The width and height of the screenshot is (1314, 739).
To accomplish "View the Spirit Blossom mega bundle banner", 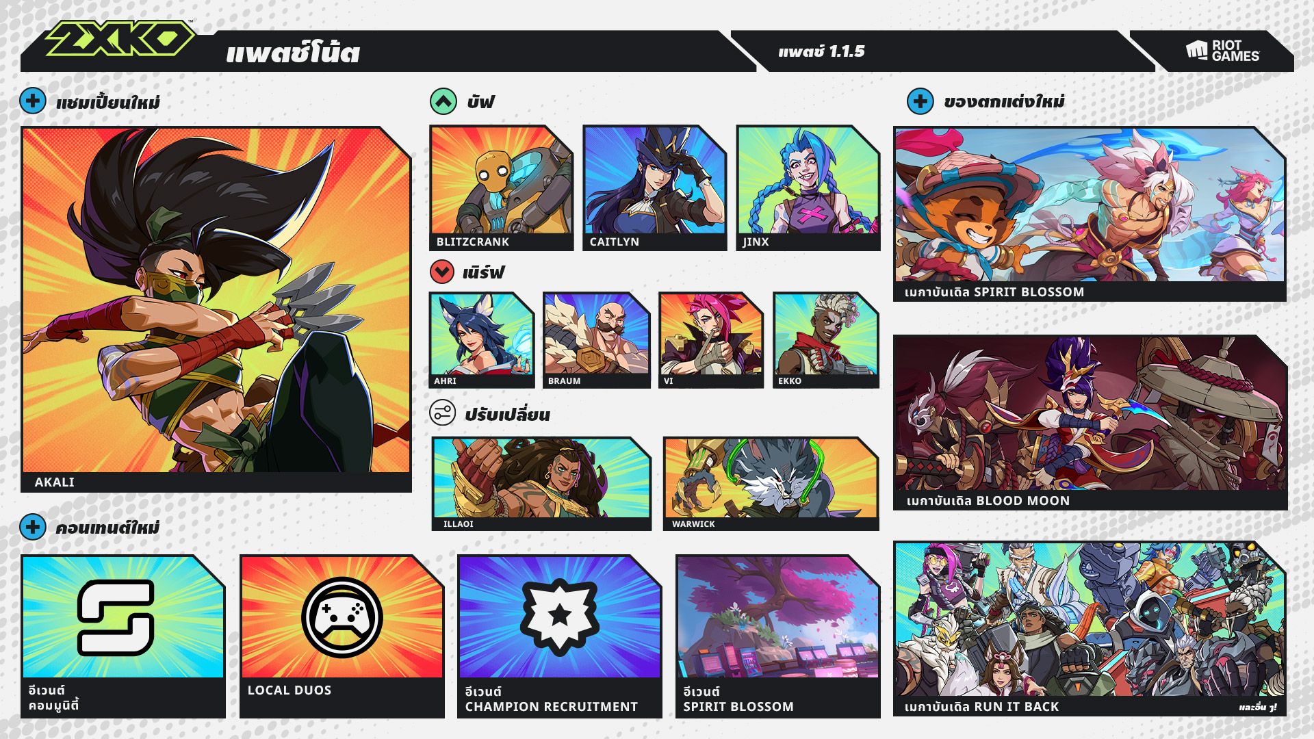I will pyautogui.click(x=1090, y=214).
